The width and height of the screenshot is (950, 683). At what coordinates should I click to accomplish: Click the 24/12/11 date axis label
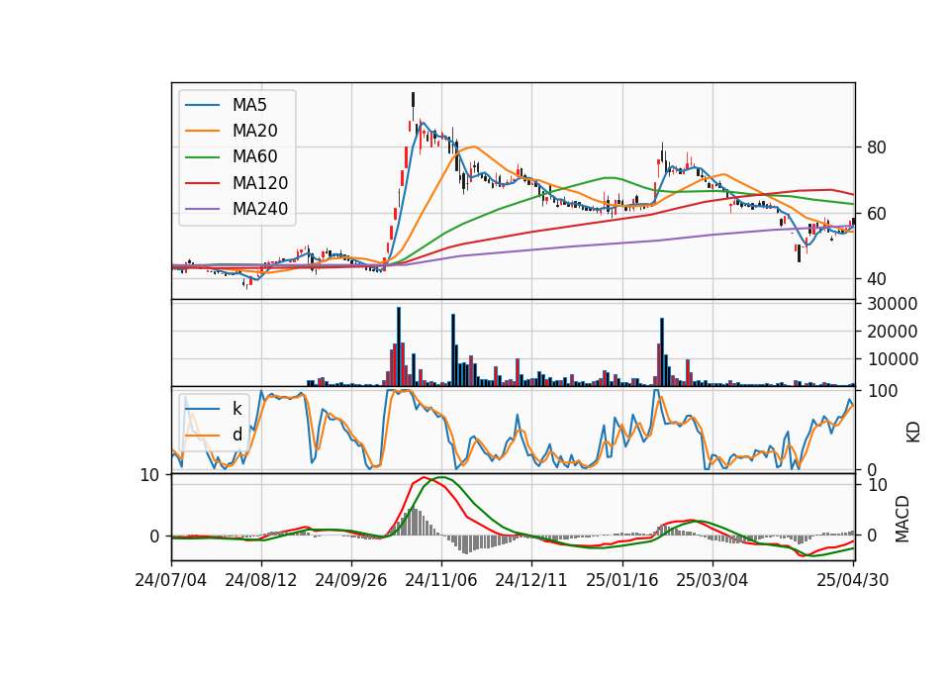(531, 581)
